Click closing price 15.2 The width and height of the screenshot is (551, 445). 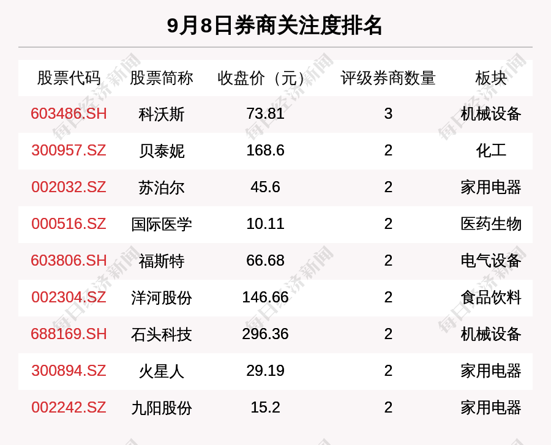point(265,408)
